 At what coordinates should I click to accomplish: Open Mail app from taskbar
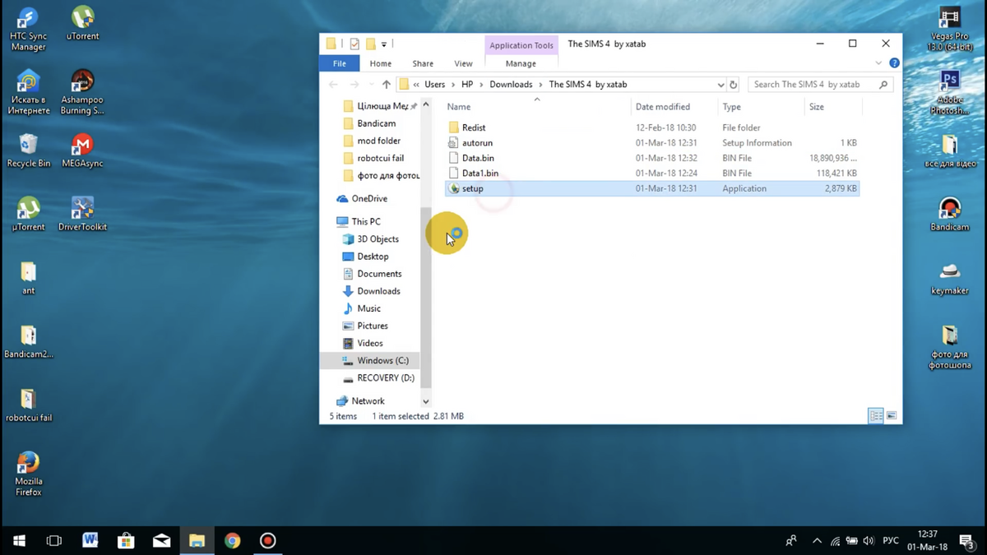tap(161, 540)
